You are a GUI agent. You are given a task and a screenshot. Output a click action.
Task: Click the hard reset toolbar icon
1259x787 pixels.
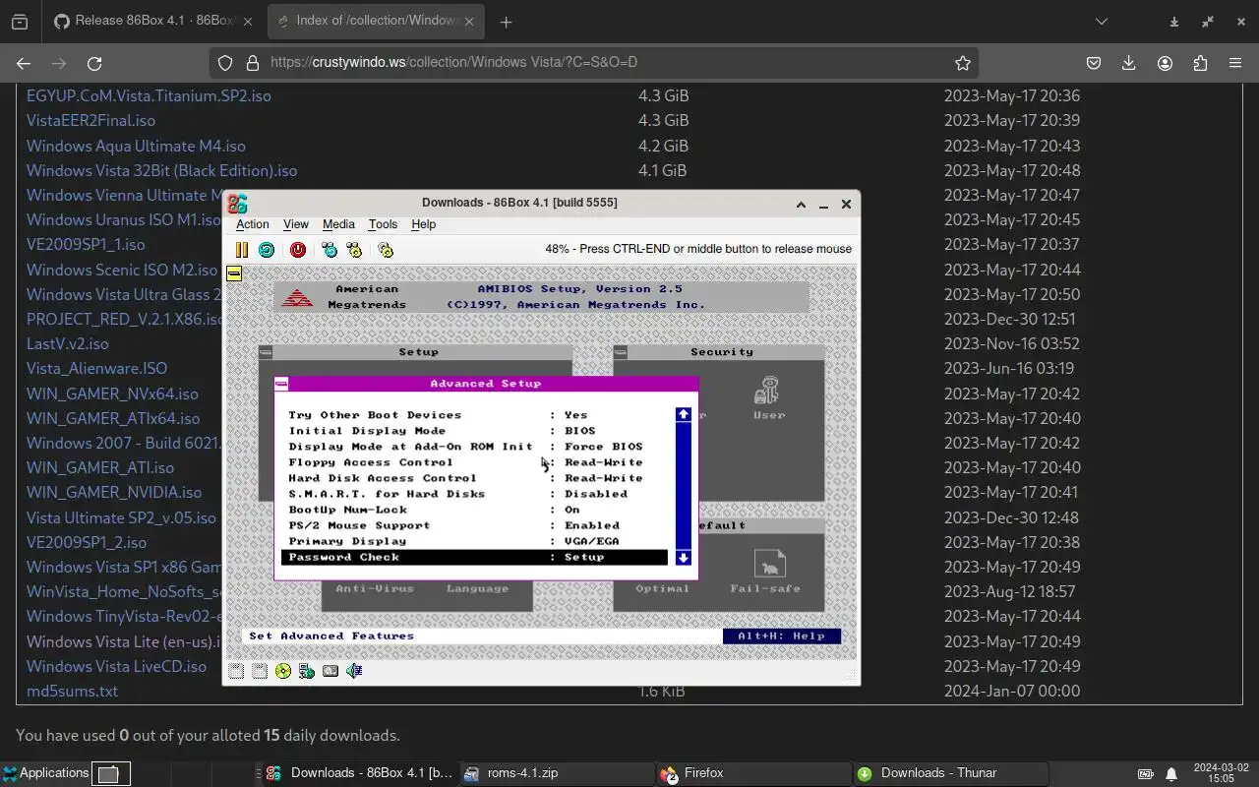coord(267,250)
